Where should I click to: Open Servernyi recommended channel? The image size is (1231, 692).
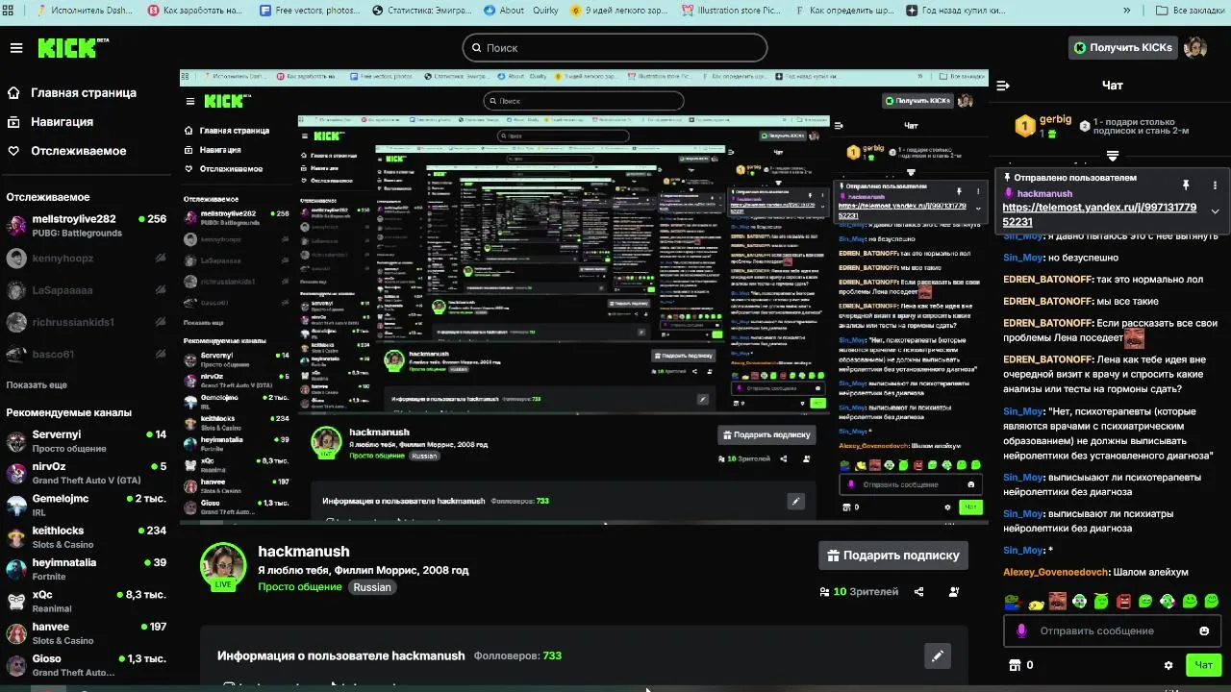[87, 441]
